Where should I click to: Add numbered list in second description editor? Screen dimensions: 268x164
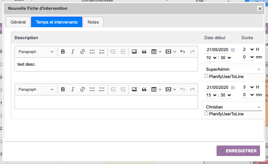tap(102, 89)
